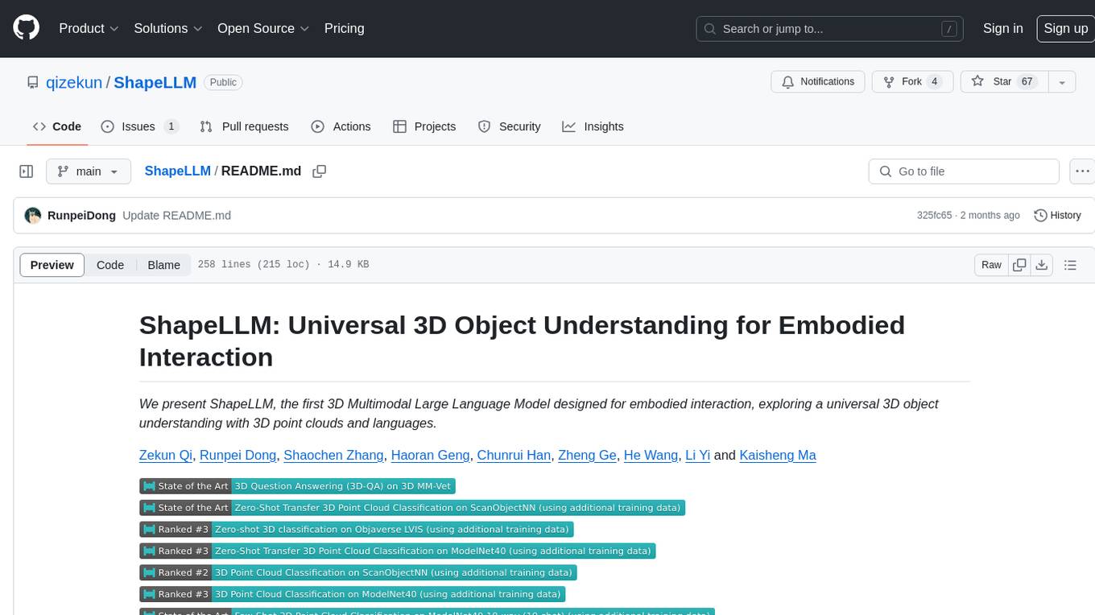1095x615 pixels.
Task: Copy the README.md file path
Action: click(320, 171)
